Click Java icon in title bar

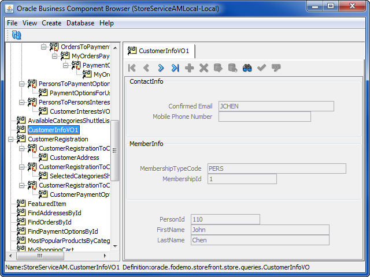coord(9,9)
